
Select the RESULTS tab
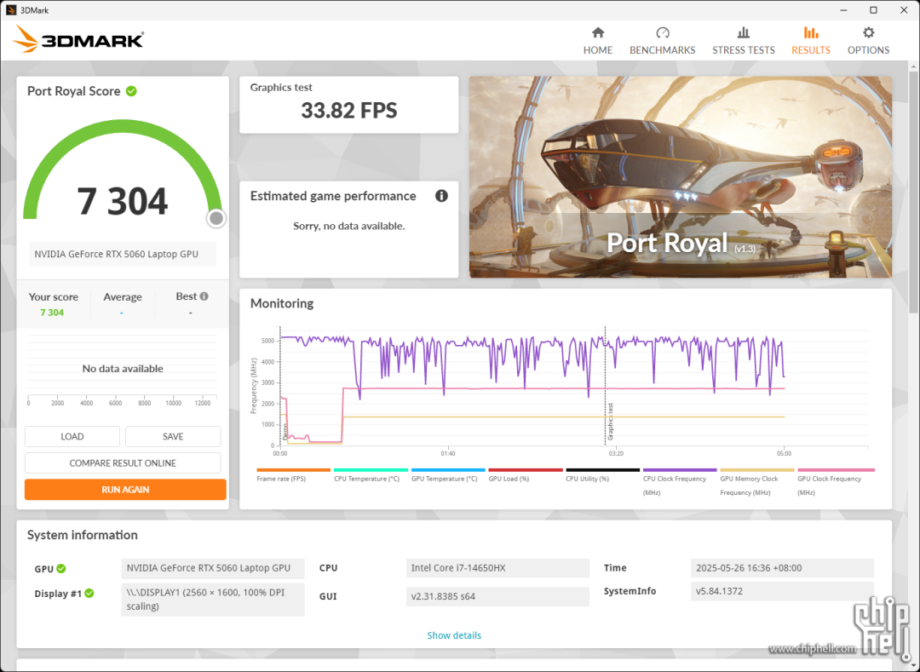811,41
